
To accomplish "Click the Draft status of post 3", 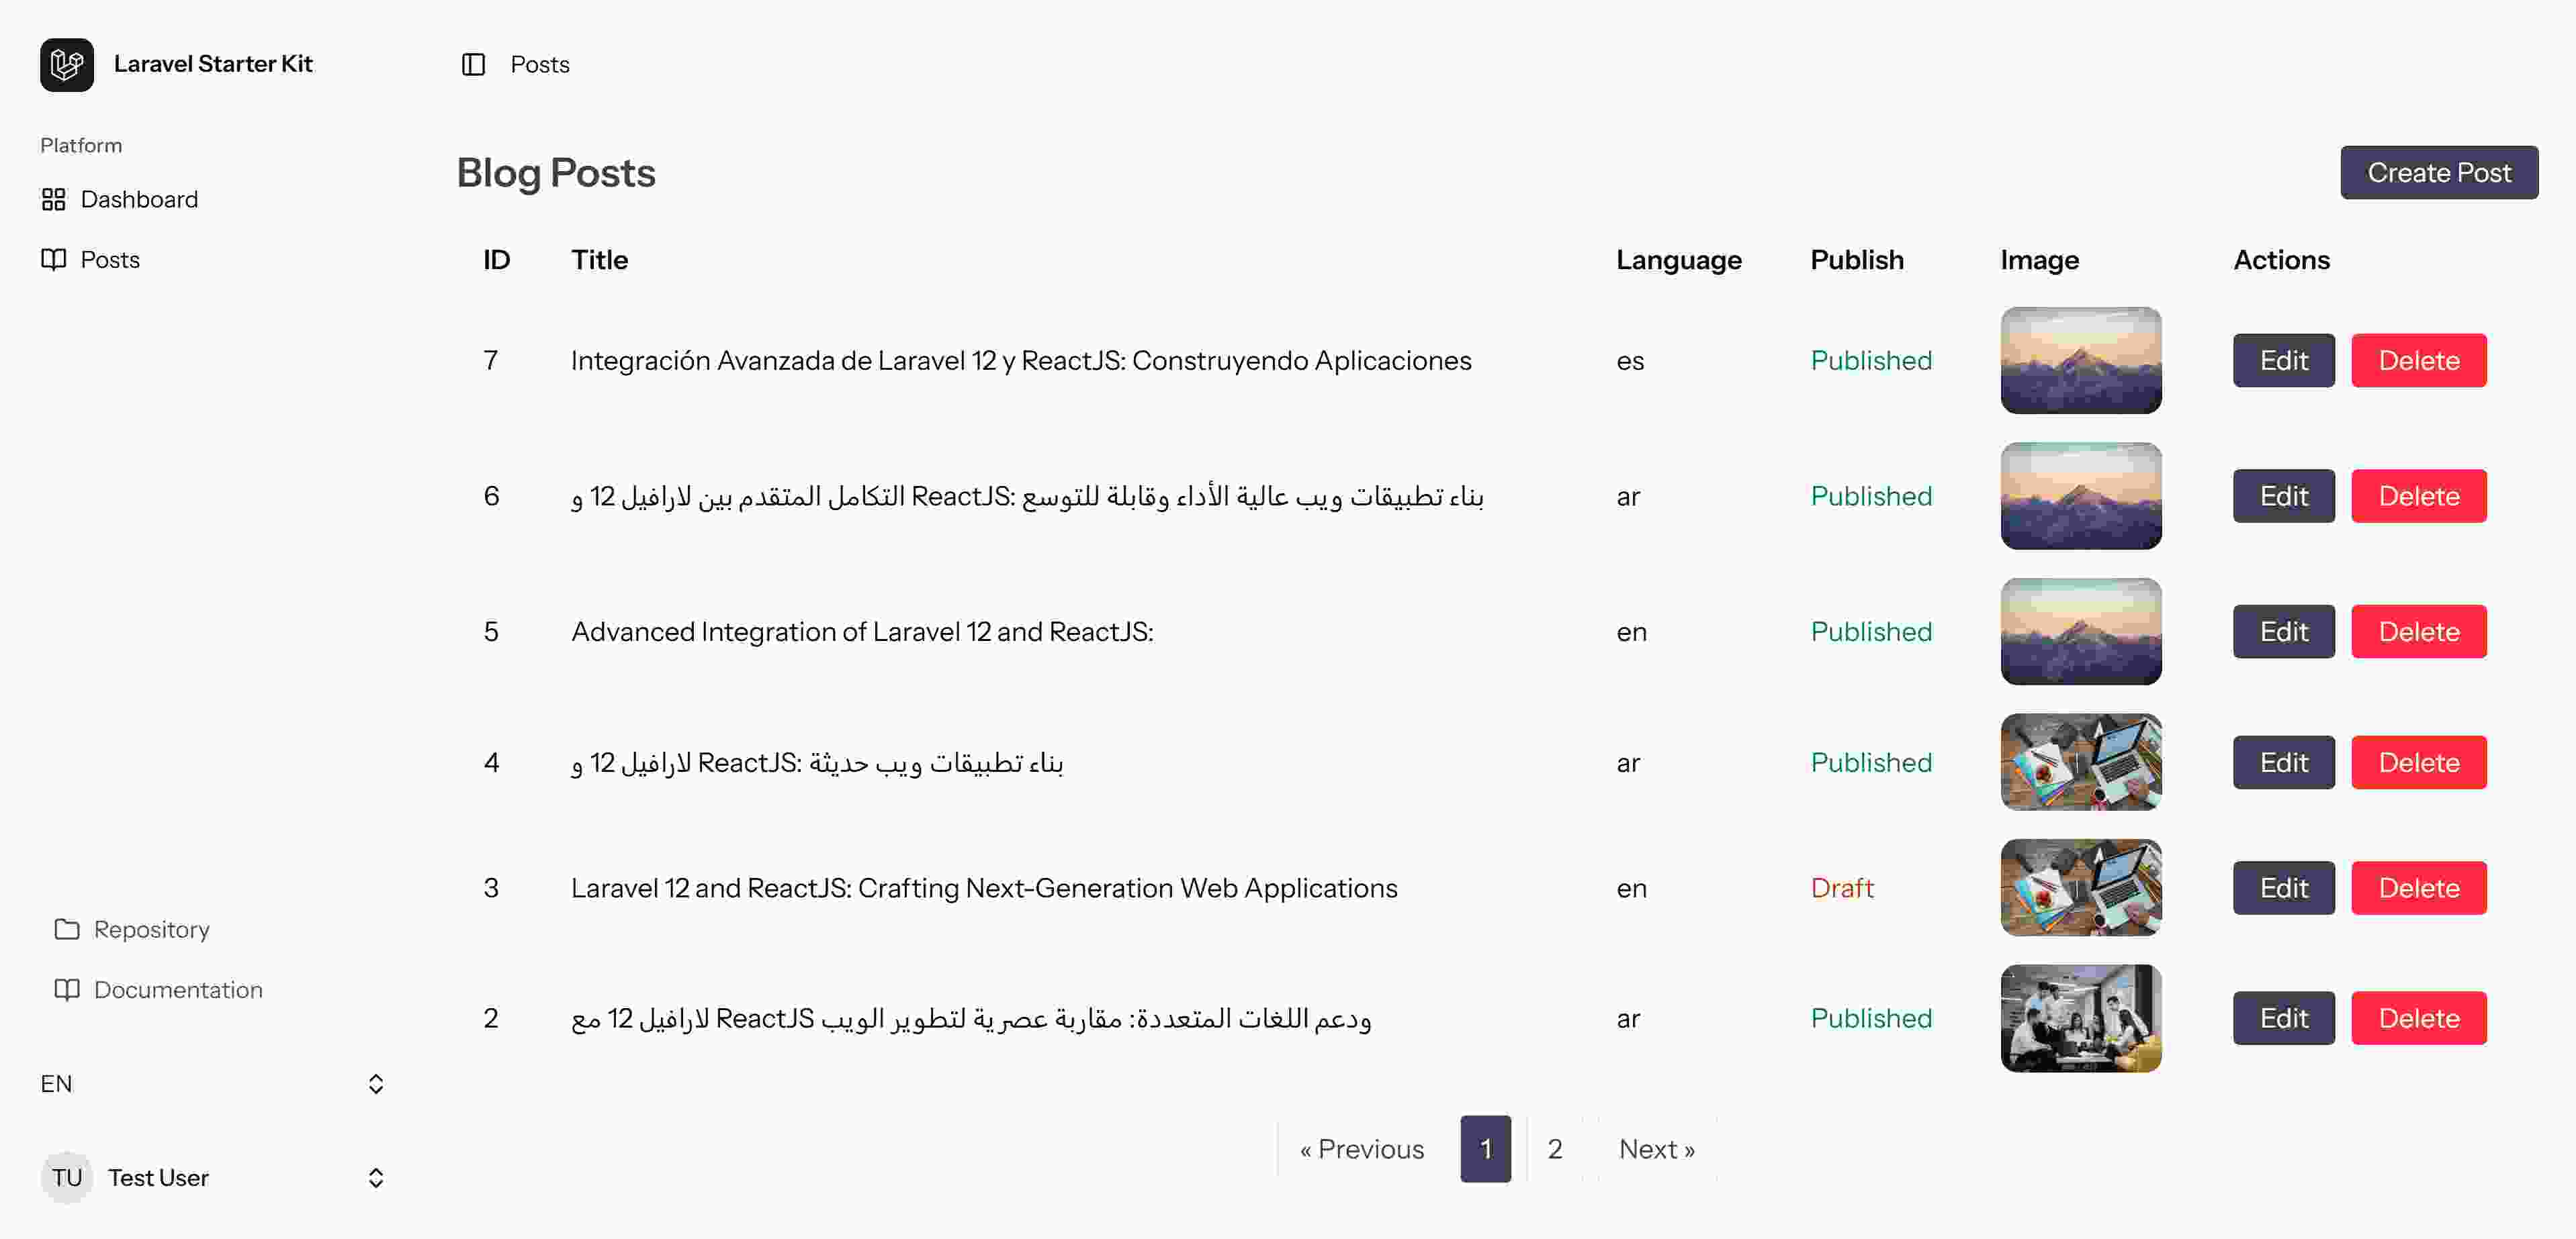I will [x=1842, y=887].
